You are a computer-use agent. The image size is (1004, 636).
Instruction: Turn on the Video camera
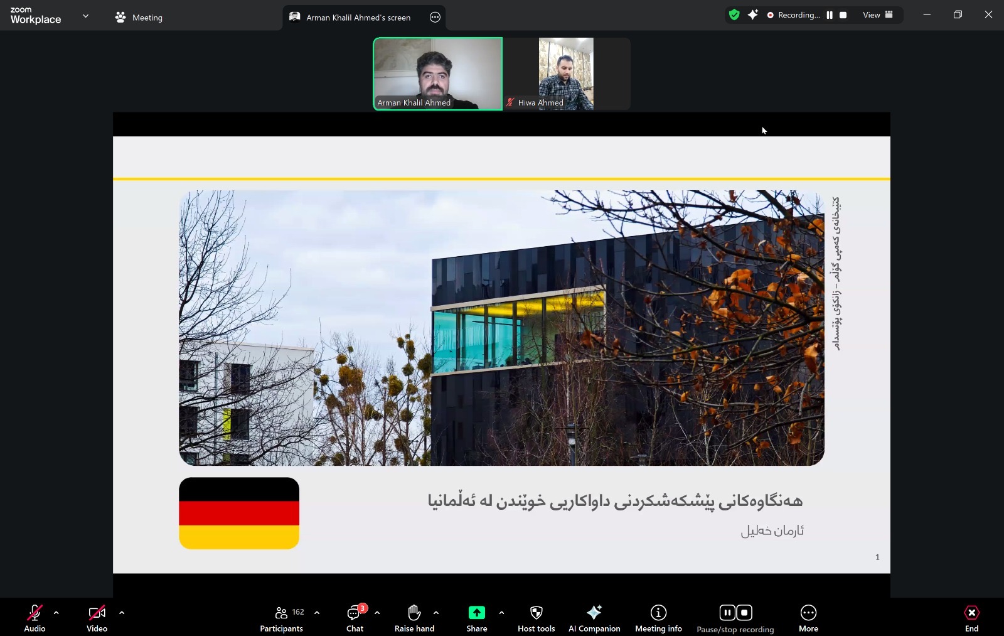pos(97,618)
